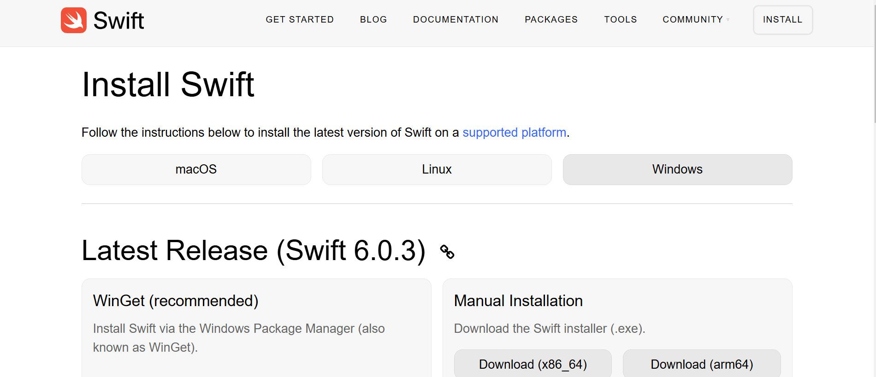
Task: Download the arm64 Swift installer
Action: [x=701, y=364]
